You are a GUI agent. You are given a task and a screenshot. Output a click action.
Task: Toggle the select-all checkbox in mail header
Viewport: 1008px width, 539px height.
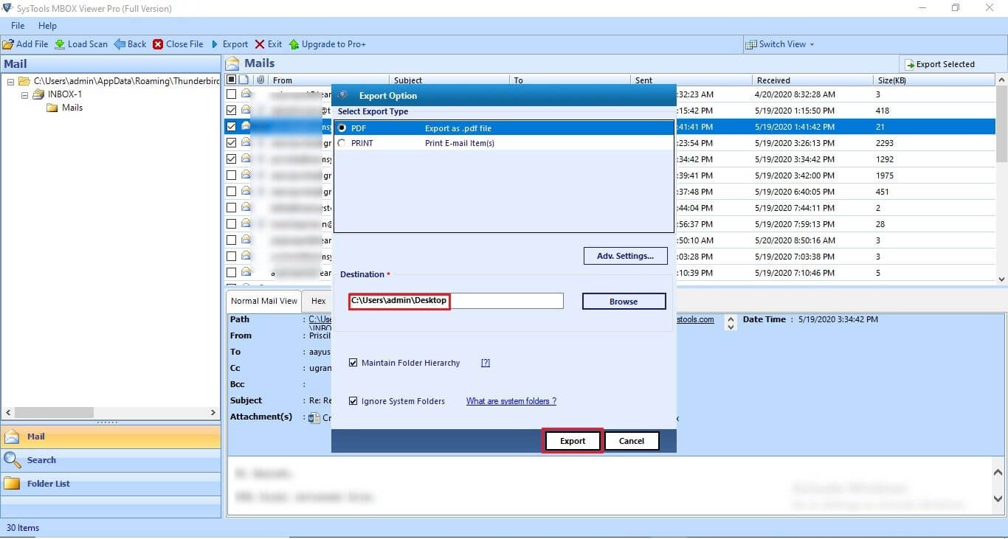[x=232, y=80]
